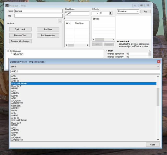The width and height of the screenshot is (167, 155).
Task: Open the small effects comparison dropdown
Action: click(95, 13)
